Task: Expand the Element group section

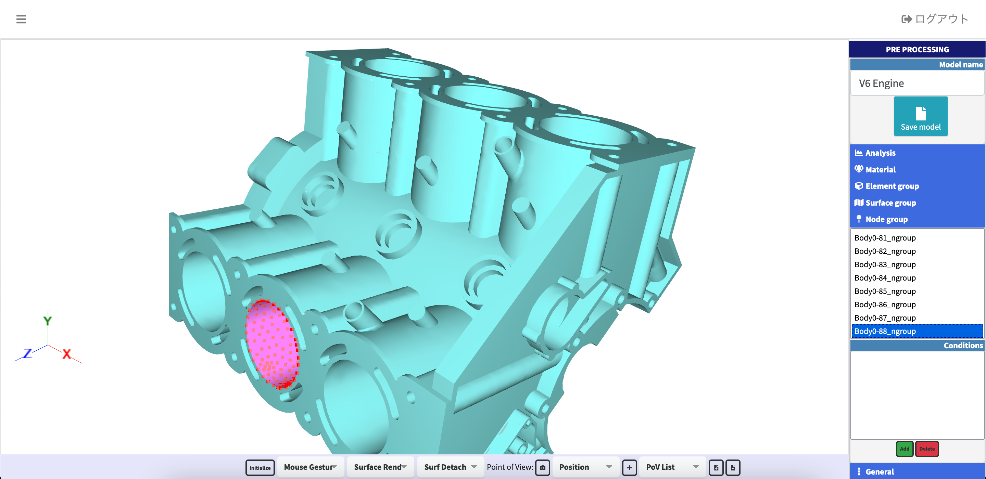Action: click(x=892, y=186)
